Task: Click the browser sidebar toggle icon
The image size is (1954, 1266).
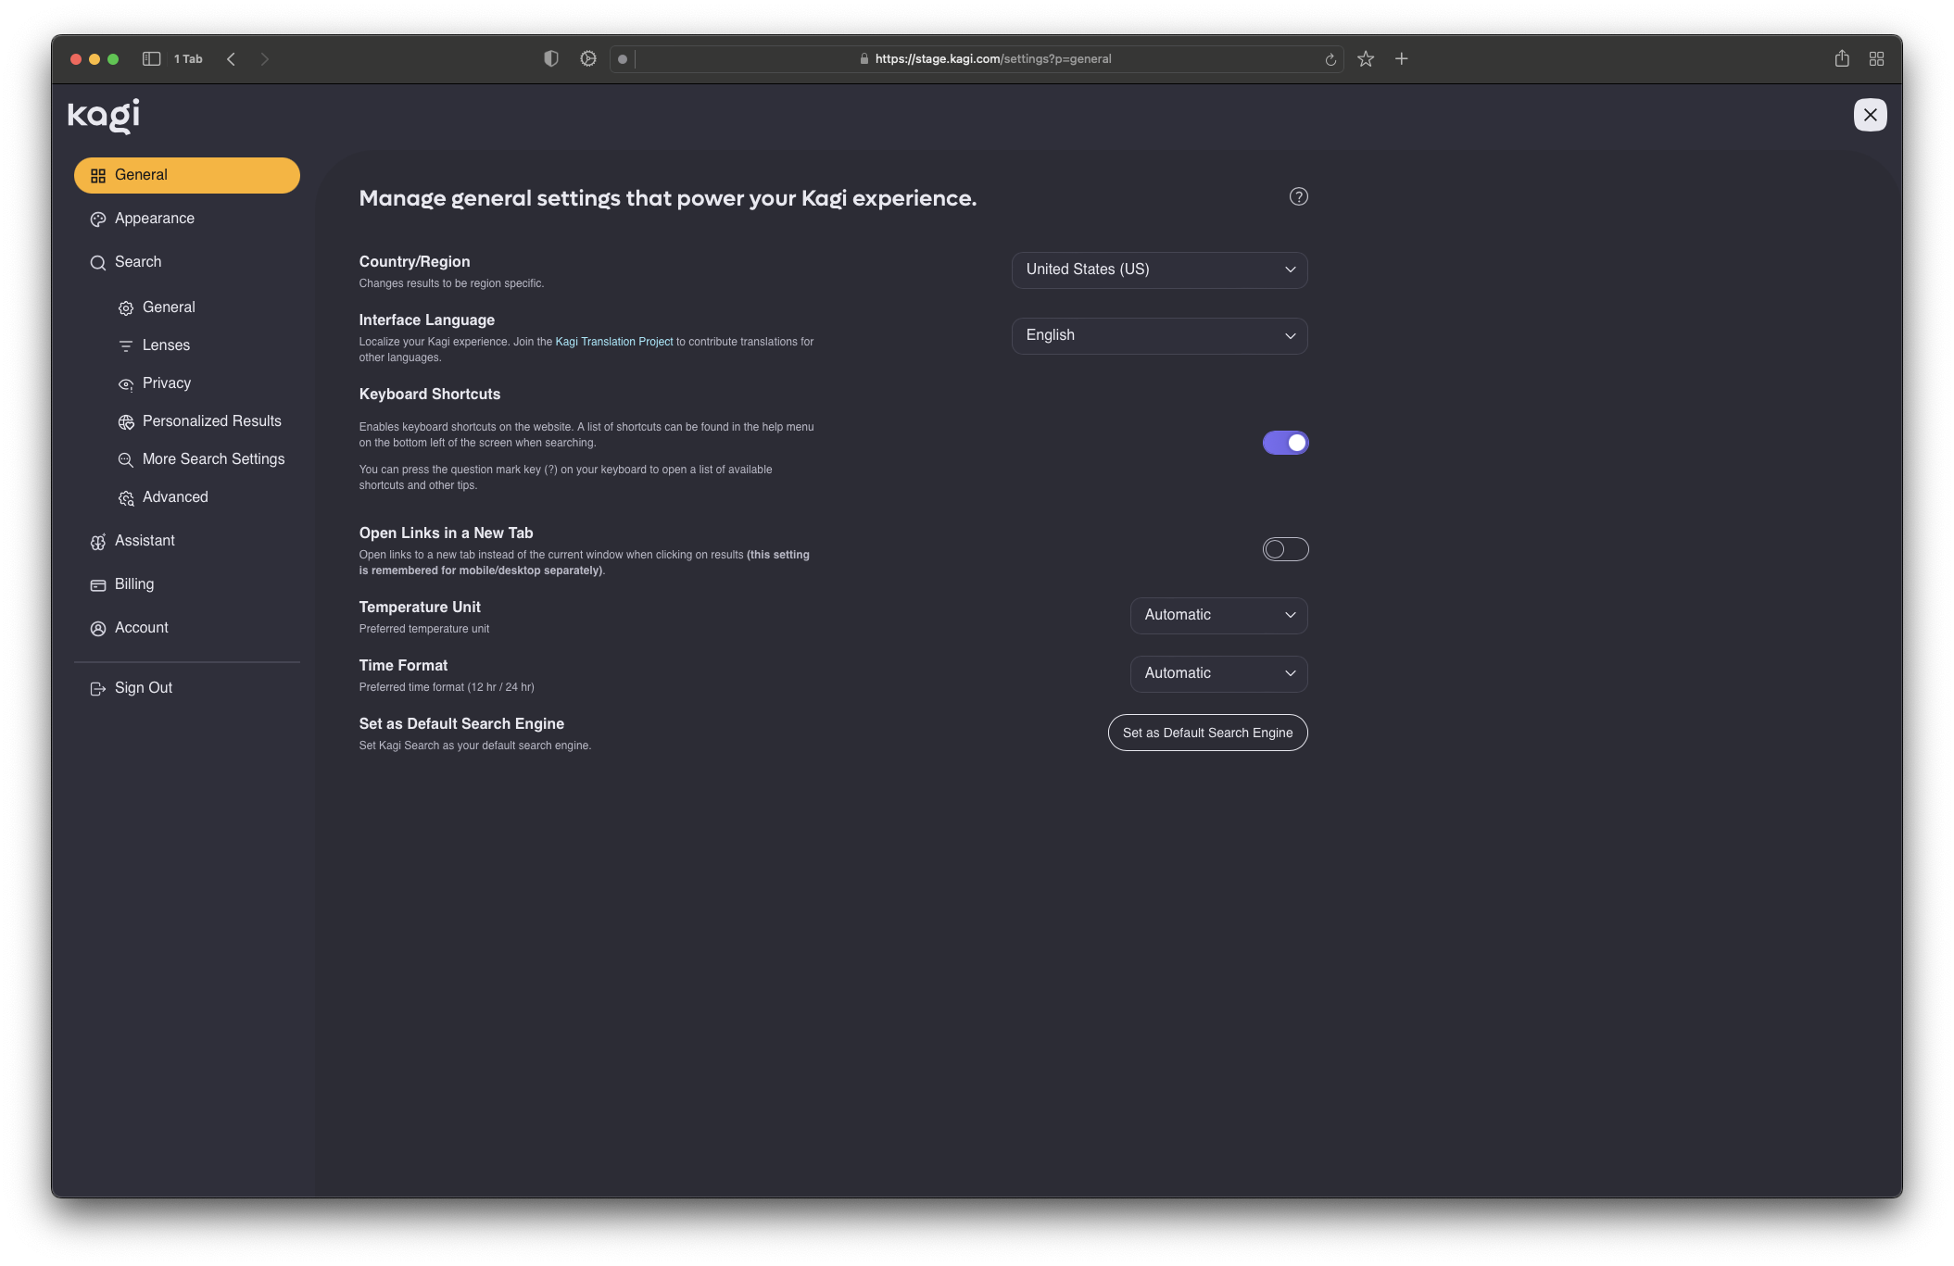Action: (x=151, y=59)
